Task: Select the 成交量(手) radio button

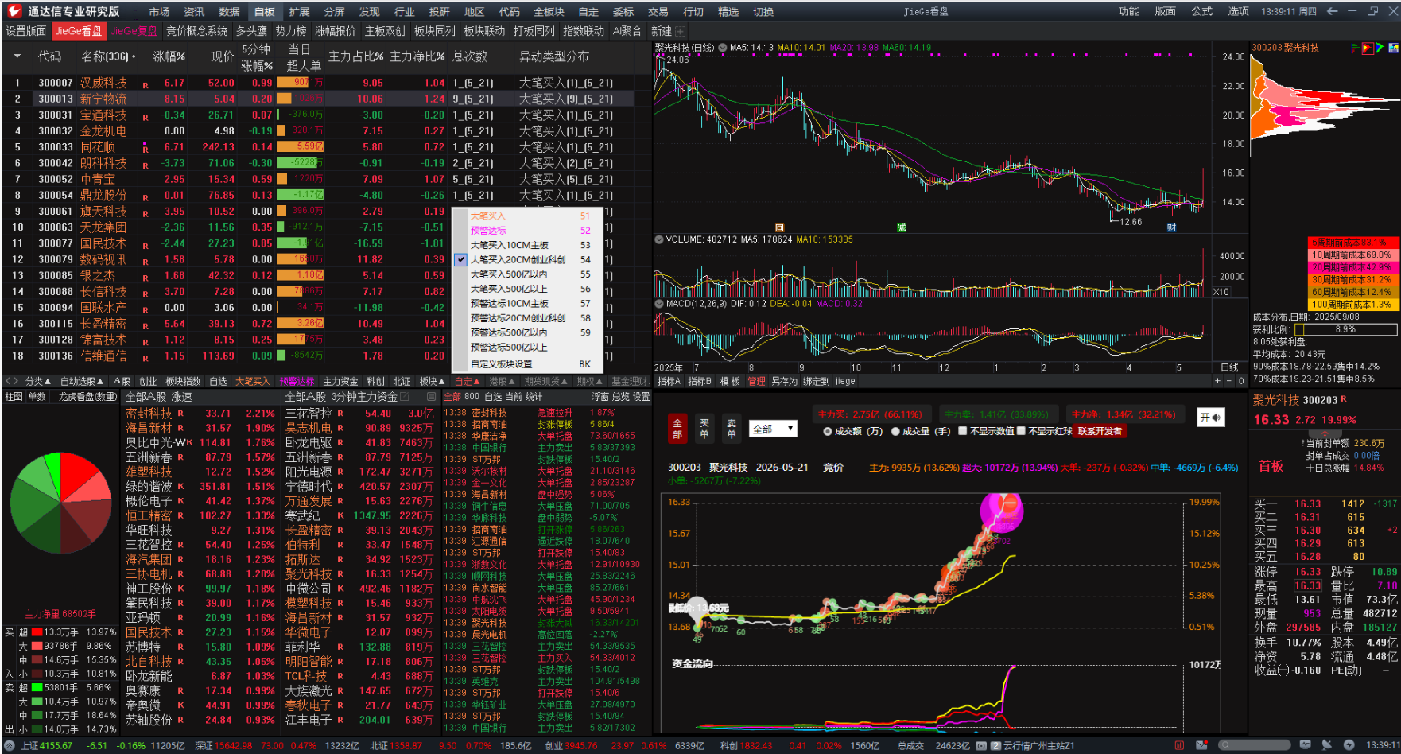Action: pos(895,431)
